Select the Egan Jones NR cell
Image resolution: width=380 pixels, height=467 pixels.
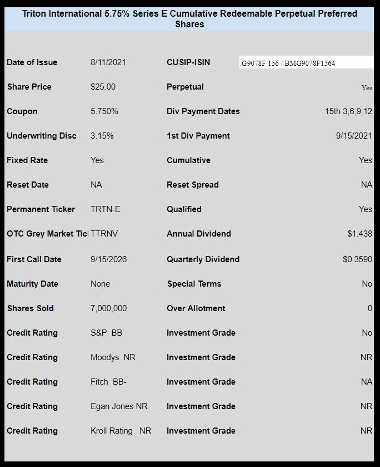[119, 406]
